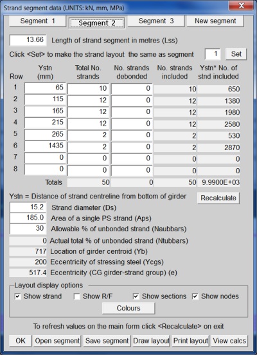Image resolution: width=257 pixels, height=355 pixels.
Task: Toggle the Show strand checkbox
Action: [17, 296]
